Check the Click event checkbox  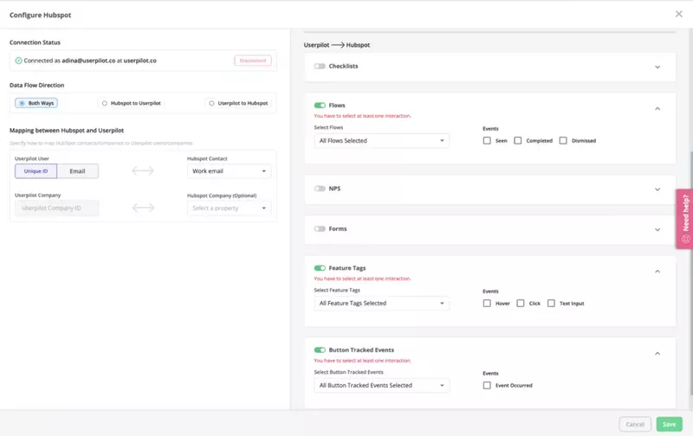click(521, 303)
